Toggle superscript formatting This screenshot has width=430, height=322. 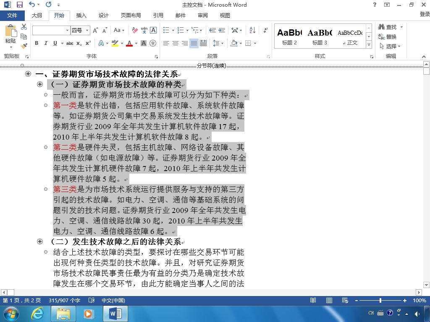point(88,43)
